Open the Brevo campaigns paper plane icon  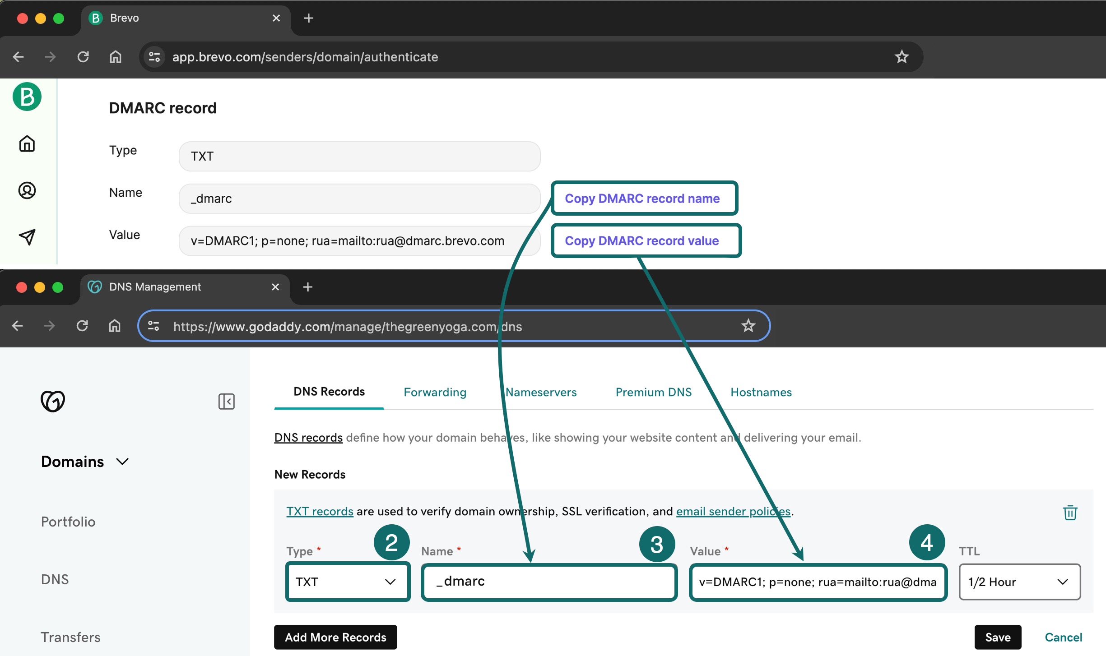(x=27, y=237)
